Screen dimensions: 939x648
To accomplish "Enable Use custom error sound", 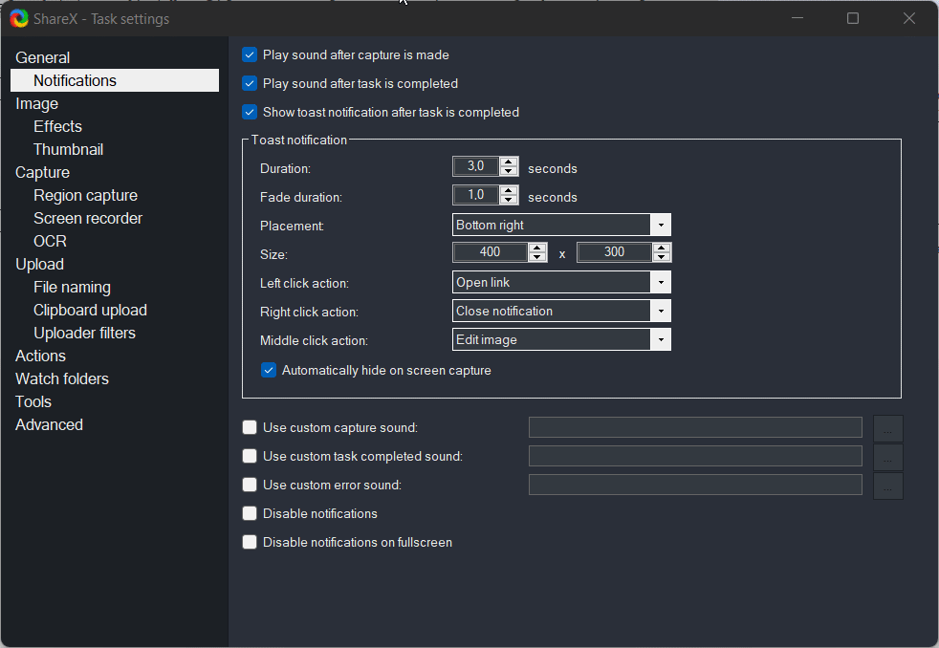I will pyautogui.click(x=250, y=485).
